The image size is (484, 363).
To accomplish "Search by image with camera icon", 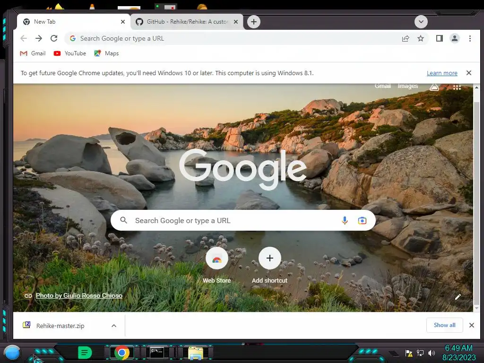I will coord(362,220).
